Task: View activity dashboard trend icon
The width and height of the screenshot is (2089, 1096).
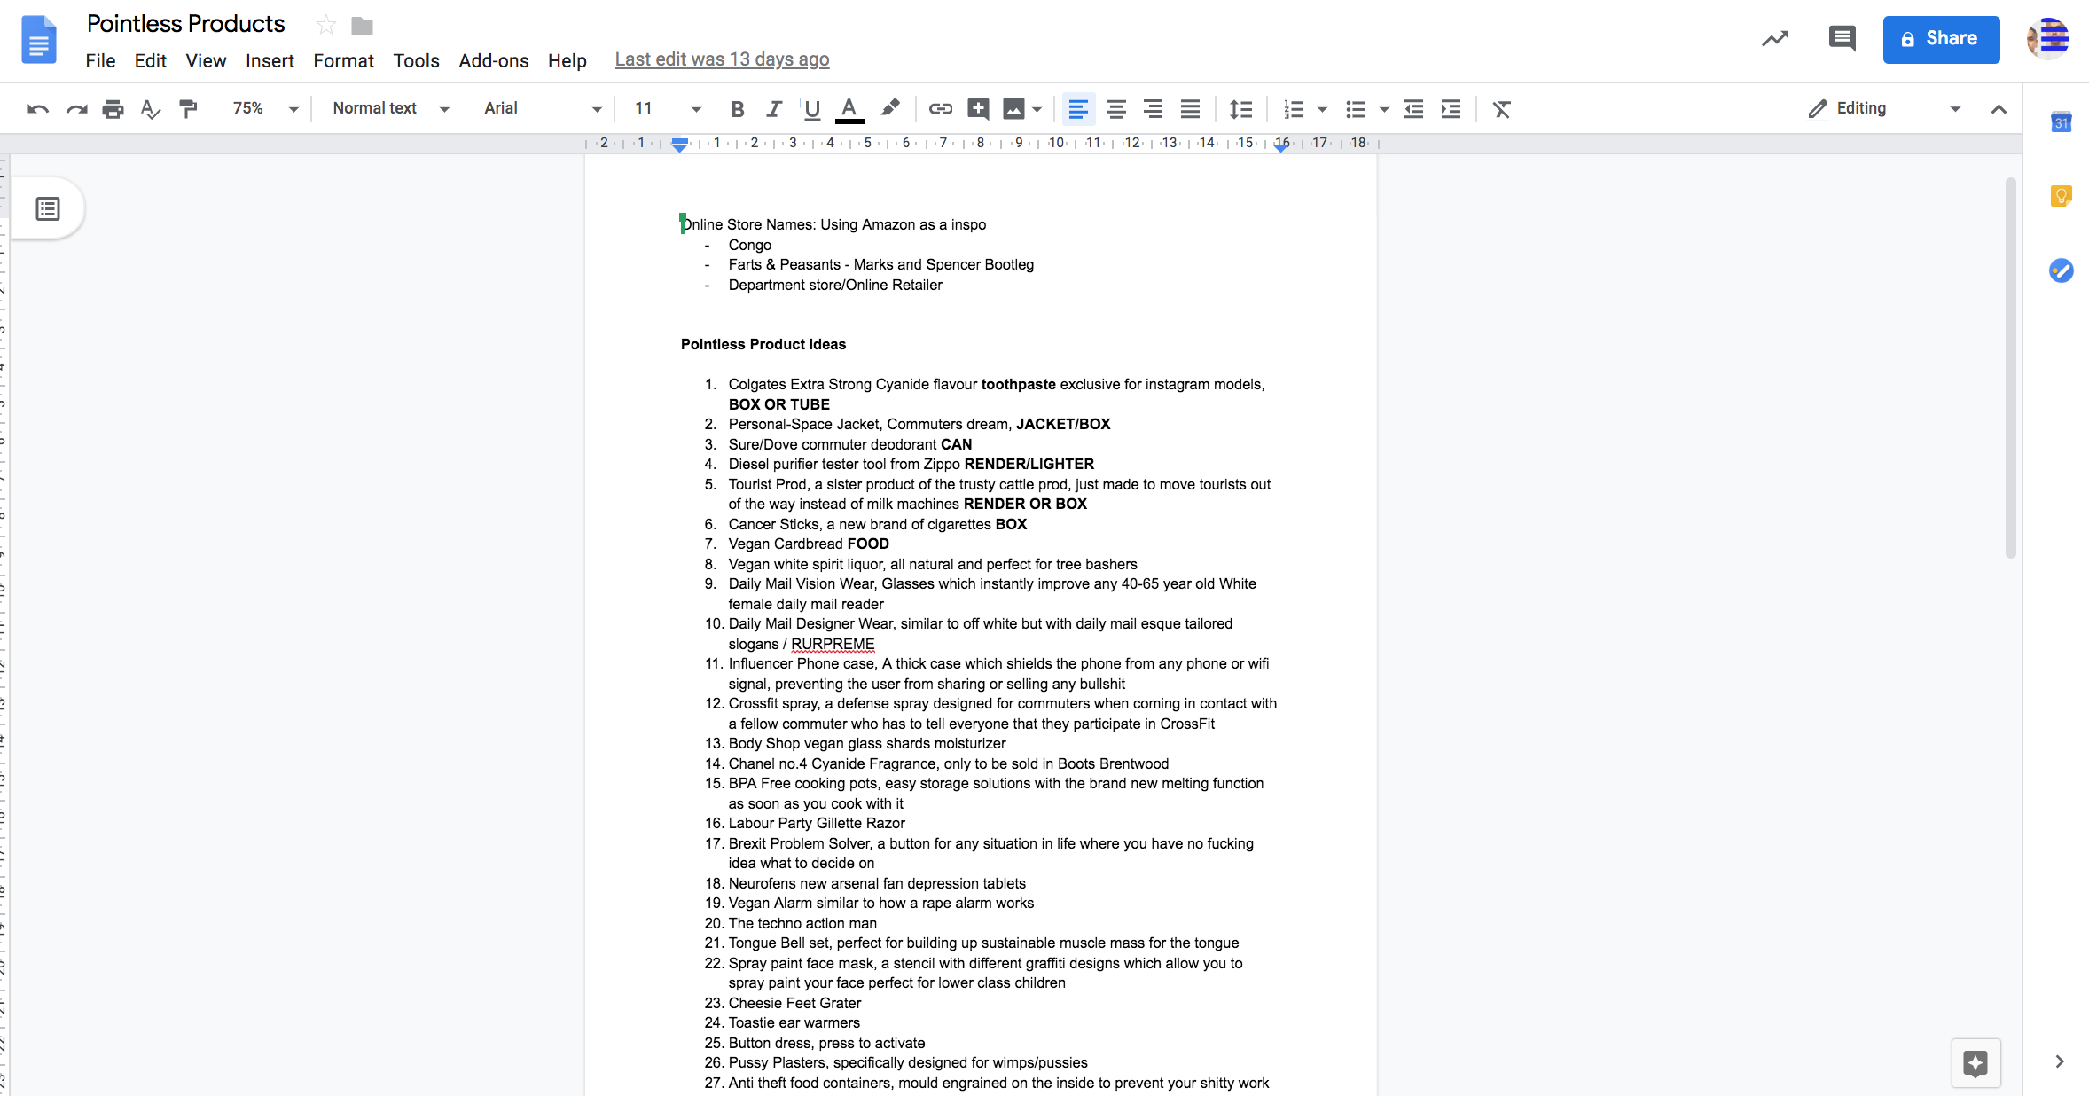Action: pyautogui.click(x=1775, y=39)
